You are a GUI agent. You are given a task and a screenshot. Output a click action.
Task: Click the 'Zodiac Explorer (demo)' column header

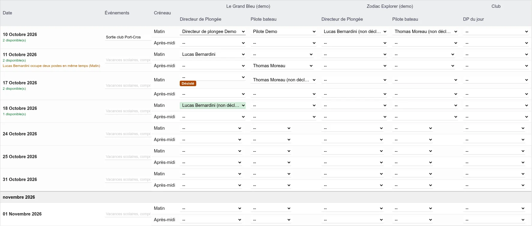coord(390,6)
